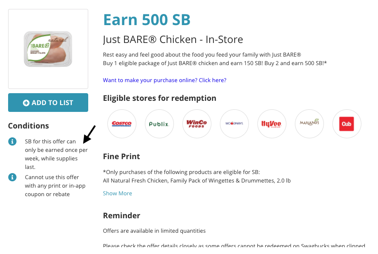The height and width of the screenshot is (254, 378).
Task: Add the Just BARE offer to list
Action: [x=48, y=103]
